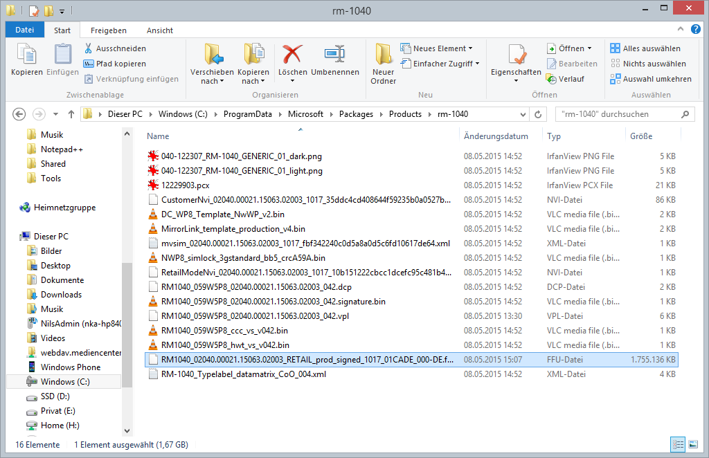This screenshot has width=709, height=458.
Task: Click the refresh button beside address bar
Action: 538,114
